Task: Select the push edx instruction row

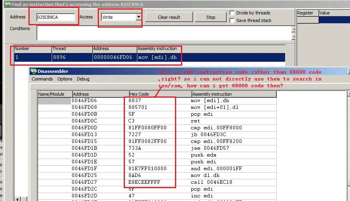Action: (157, 155)
